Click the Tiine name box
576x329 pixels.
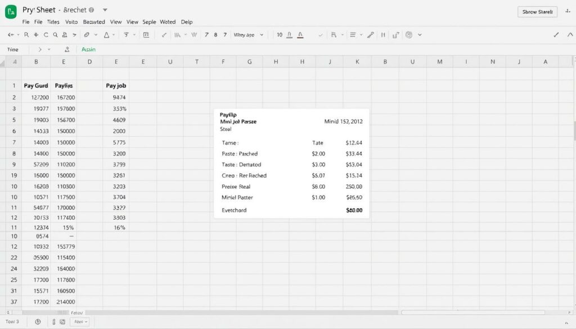[13, 49]
